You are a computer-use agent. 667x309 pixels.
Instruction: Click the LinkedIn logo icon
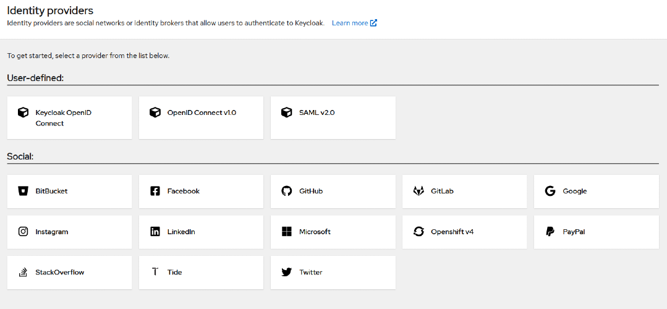pyautogui.click(x=155, y=232)
